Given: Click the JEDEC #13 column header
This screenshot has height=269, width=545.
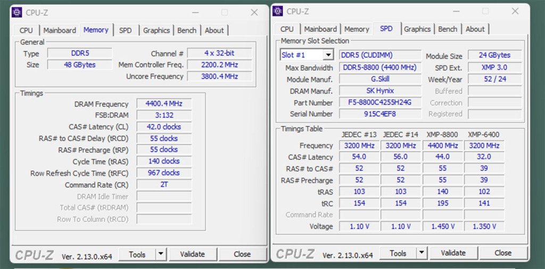Looking at the screenshot, I should 359,134.
